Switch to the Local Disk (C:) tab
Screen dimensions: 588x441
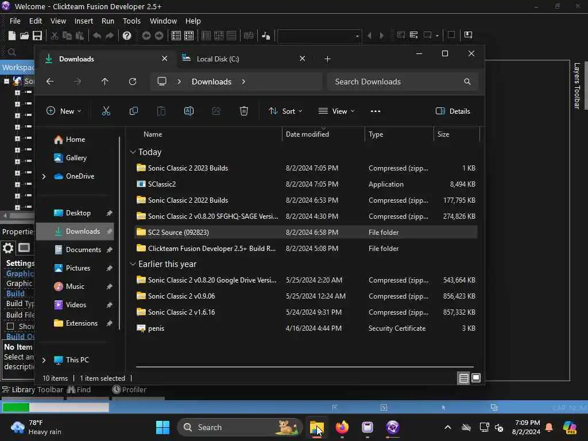(x=243, y=59)
